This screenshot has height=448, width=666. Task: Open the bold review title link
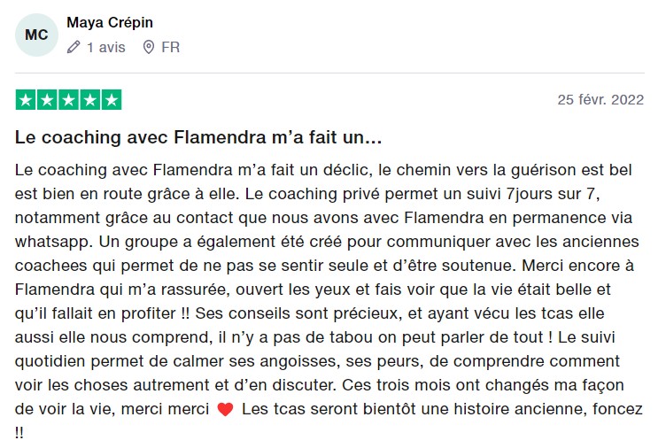coord(198,139)
